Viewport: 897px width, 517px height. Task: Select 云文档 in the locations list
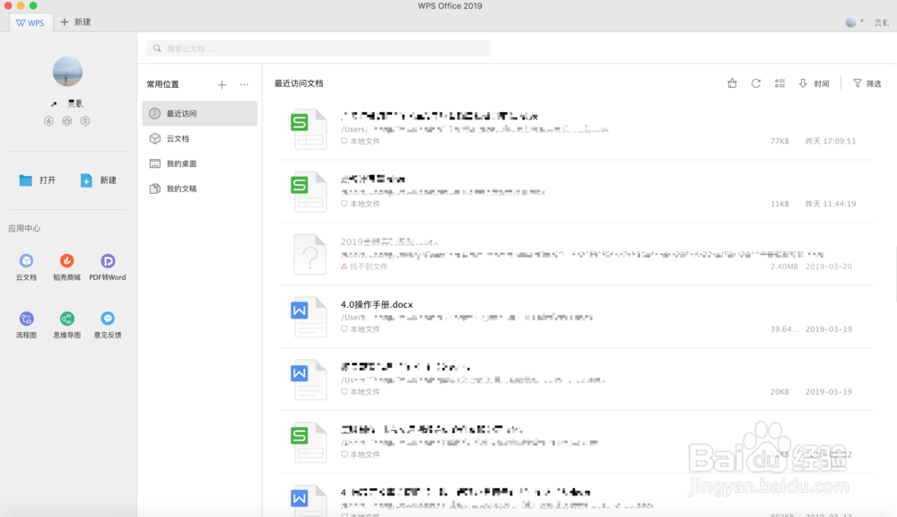click(200, 138)
